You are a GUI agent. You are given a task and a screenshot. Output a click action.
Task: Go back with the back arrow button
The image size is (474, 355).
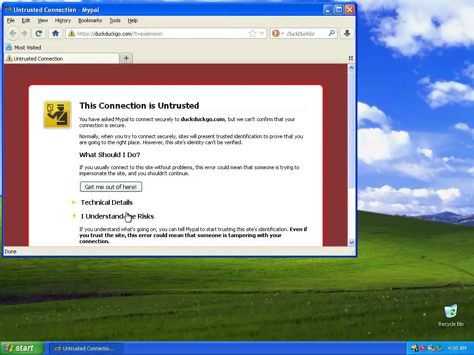[12, 33]
